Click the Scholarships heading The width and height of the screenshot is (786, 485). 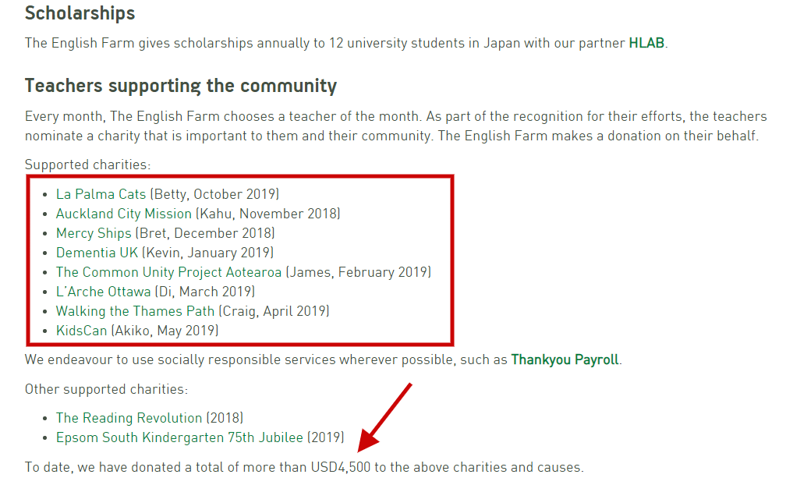[x=80, y=13]
